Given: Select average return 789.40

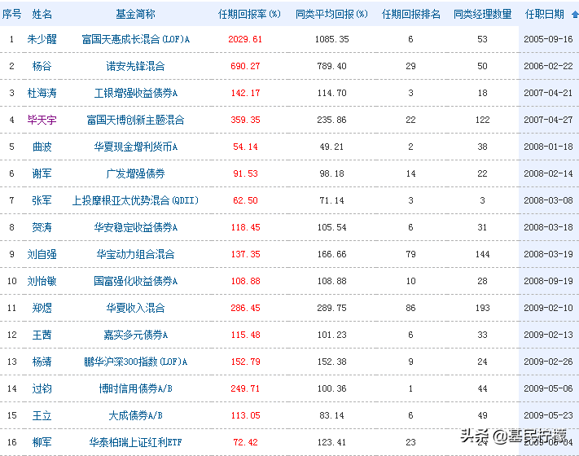Looking at the screenshot, I should point(331,66).
